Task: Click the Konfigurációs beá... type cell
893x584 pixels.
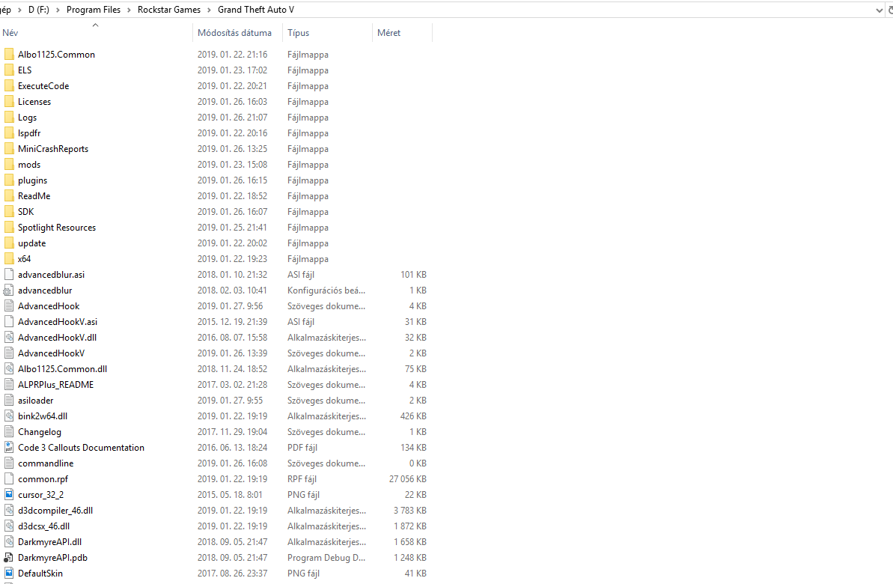Action: point(326,291)
